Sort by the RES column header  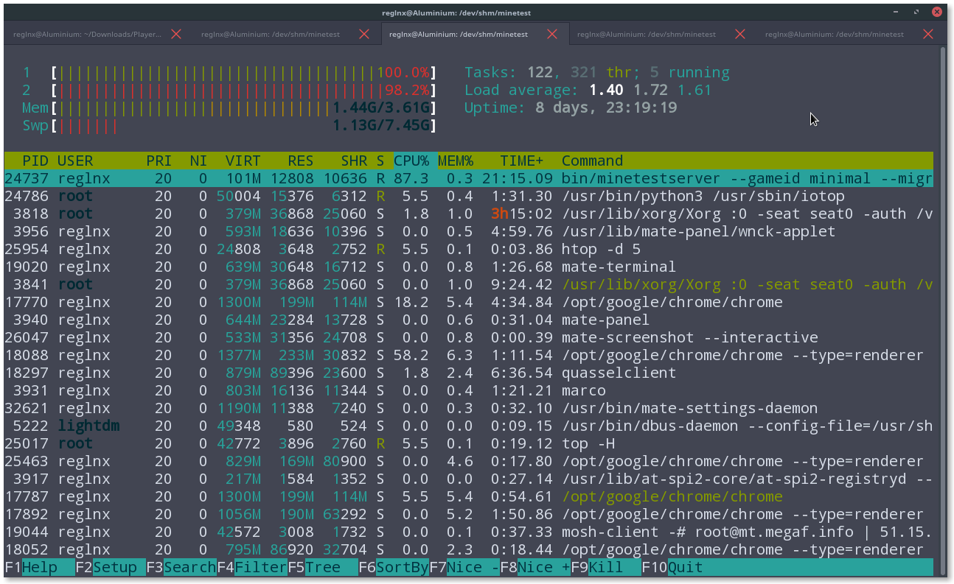300,161
